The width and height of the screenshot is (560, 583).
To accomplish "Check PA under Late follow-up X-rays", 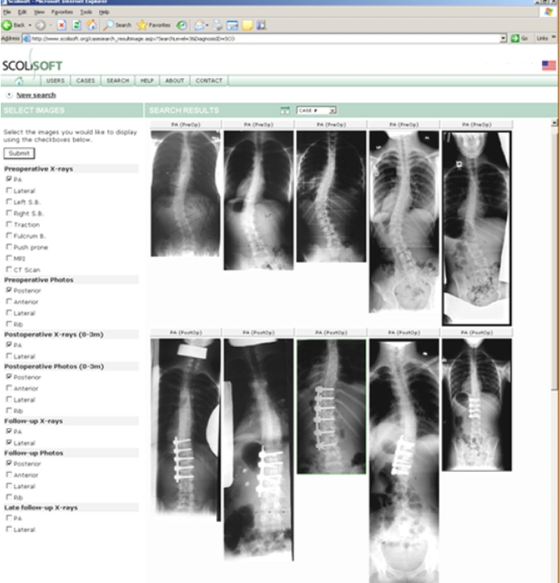I will pos(9,518).
